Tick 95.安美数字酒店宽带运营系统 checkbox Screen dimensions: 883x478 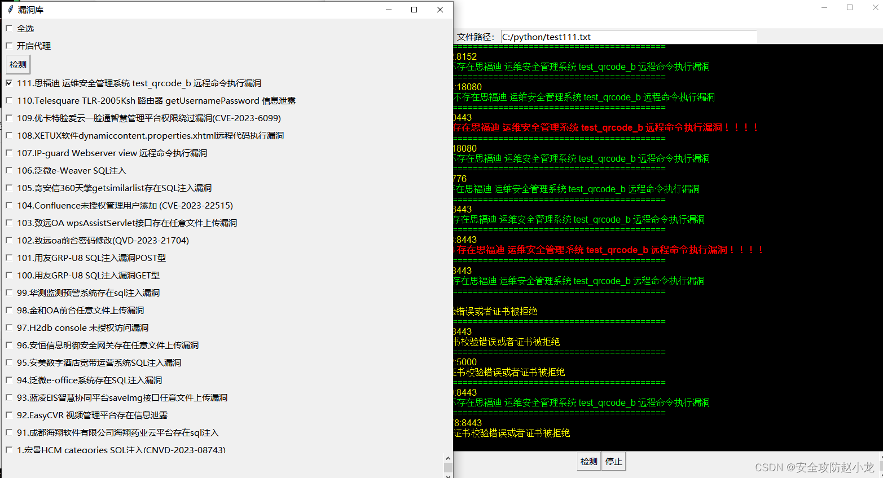point(9,362)
